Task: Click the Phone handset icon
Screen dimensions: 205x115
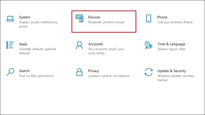Action: pyautogui.click(x=149, y=18)
